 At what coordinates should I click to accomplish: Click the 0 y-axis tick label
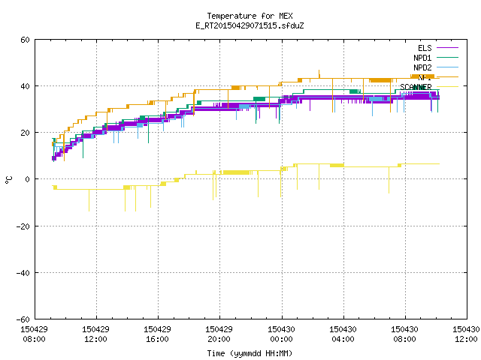[x=28, y=179]
